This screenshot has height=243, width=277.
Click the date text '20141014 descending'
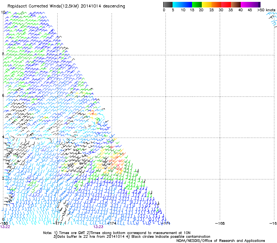tap(103, 6)
